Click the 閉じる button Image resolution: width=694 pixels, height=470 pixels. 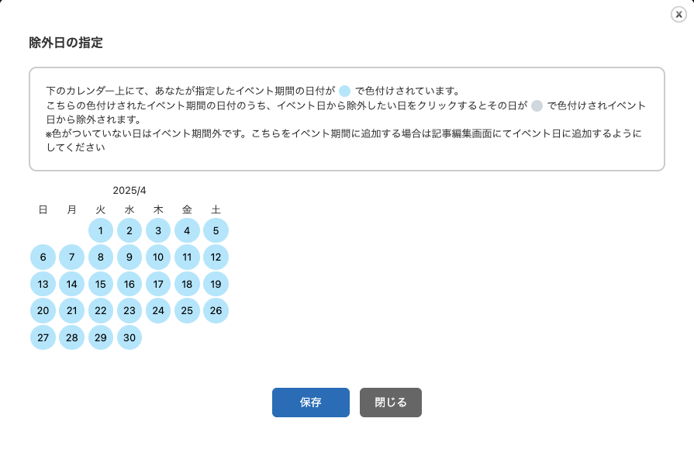(x=390, y=403)
